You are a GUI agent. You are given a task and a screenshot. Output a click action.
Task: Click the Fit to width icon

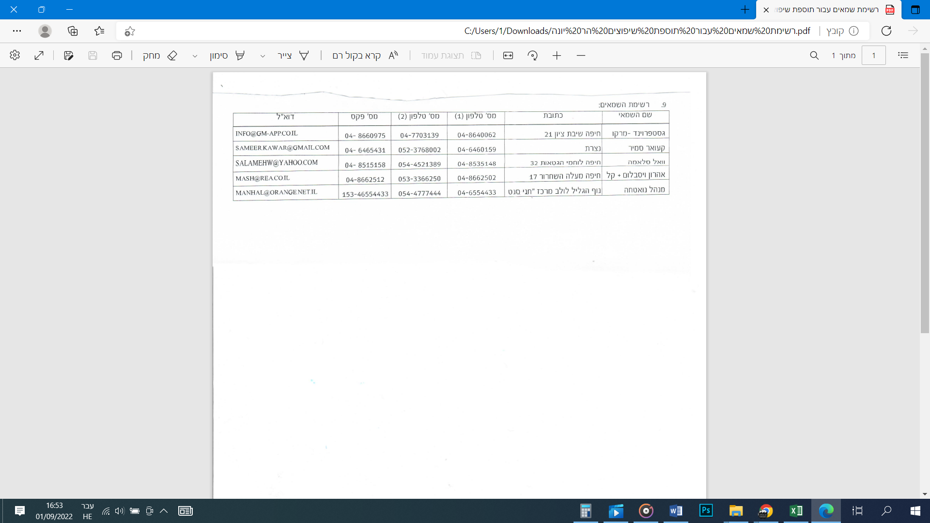(x=508, y=55)
